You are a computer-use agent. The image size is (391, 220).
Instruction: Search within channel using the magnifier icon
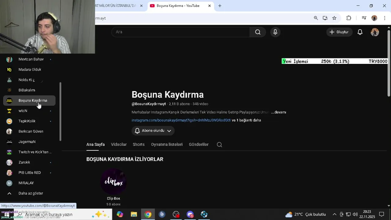219,145
